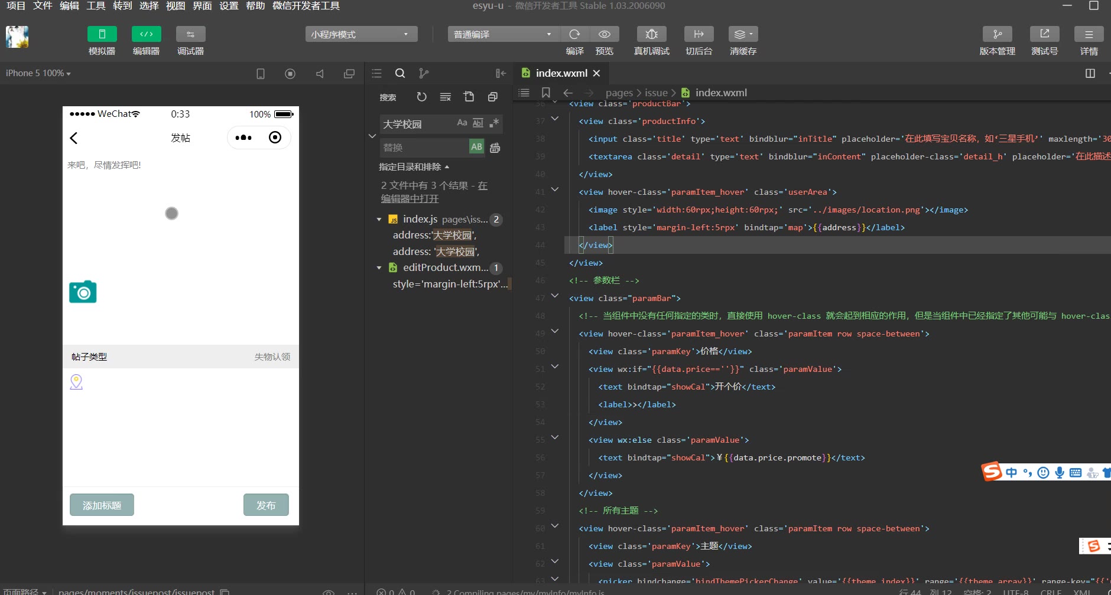Viewport: 1111px width, 595px height.
Task: Click the issue breadcrumb segment
Action: pos(656,93)
